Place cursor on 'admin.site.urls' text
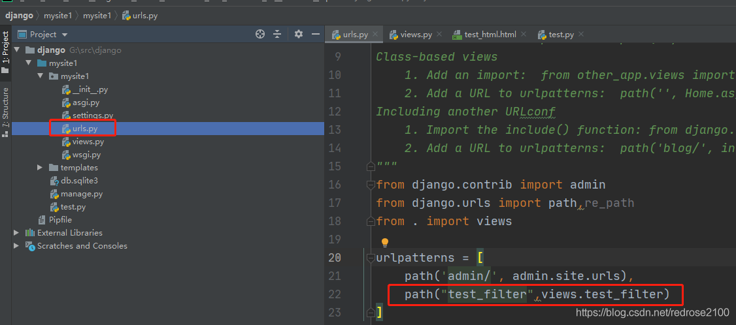This screenshot has width=736, height=325. pyautogui.click(x=566, y=276)
